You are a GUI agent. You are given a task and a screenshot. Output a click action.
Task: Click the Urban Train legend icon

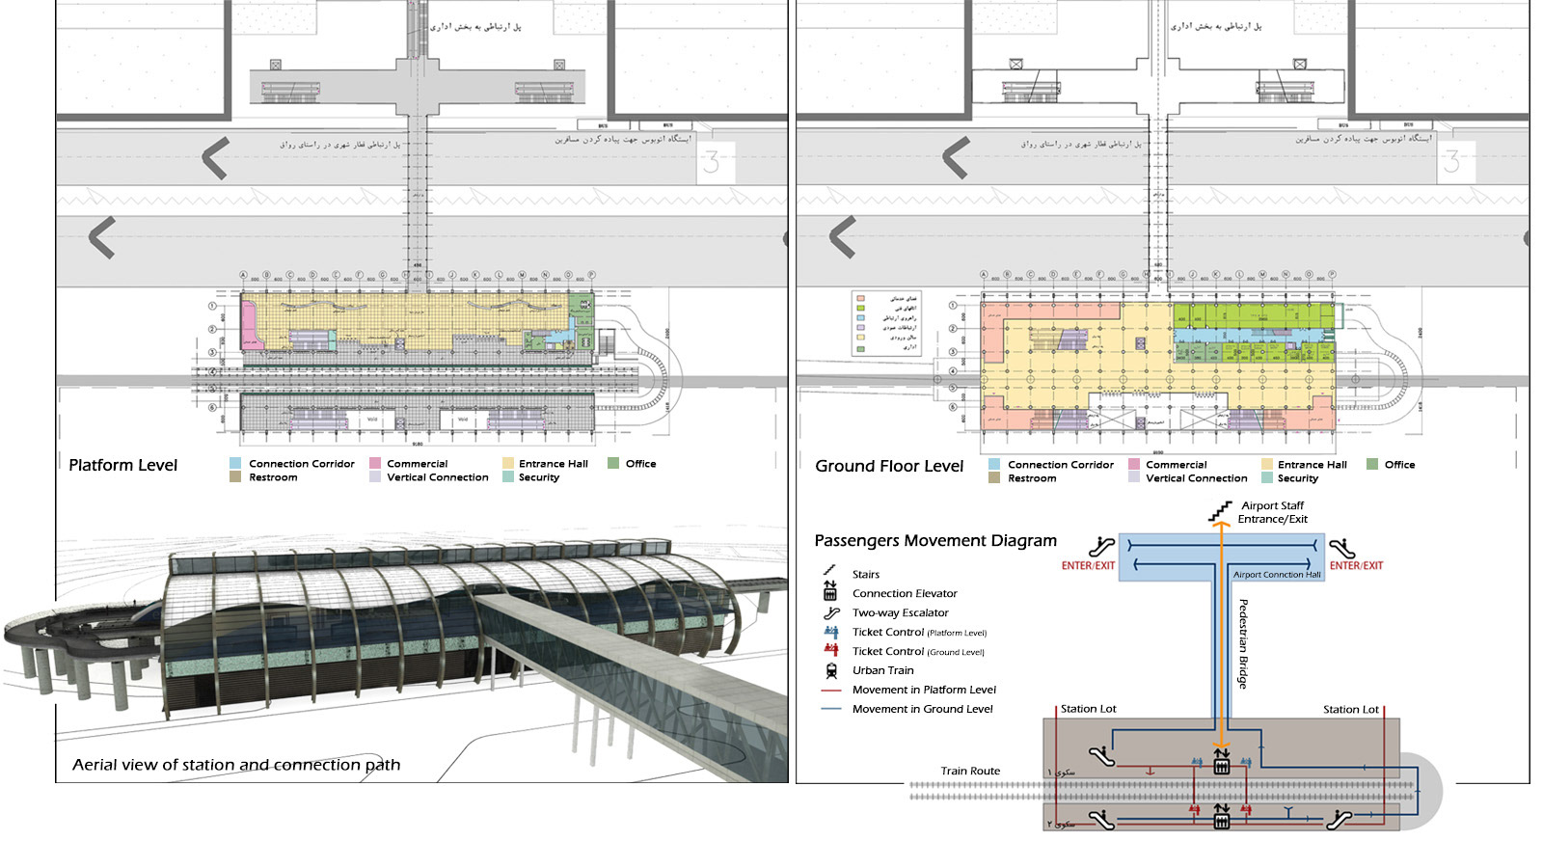tap(830, 670)
